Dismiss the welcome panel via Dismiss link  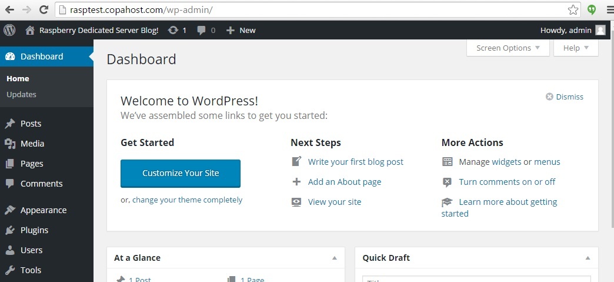coord(570,97)
